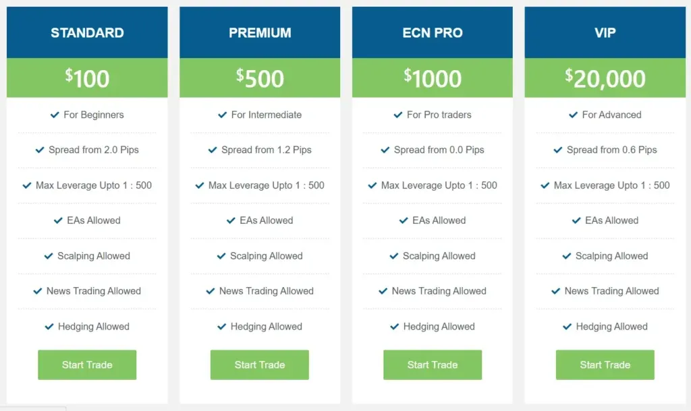This screenshot has width=691, height=411.
Task: Choose Start Trade for the VIP plan
Action: tap(605, 365)
